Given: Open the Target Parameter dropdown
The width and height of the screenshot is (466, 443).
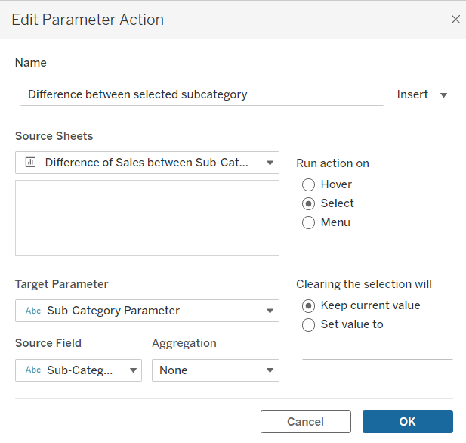Looking at the screenshot, I should coord(270,311).
